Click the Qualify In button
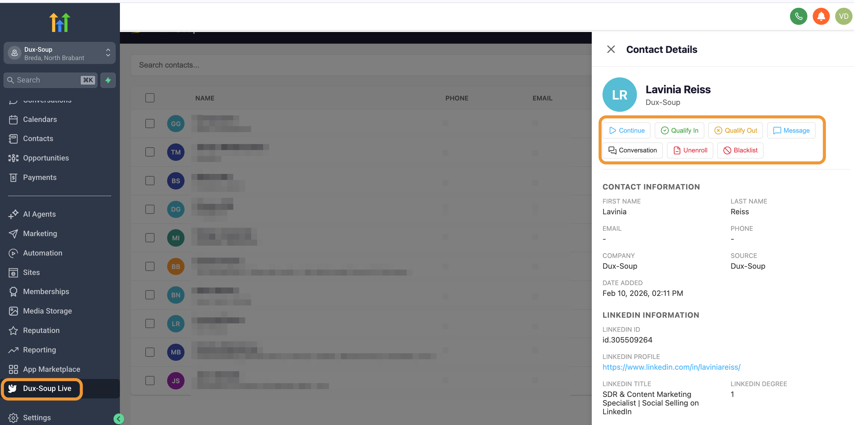The image size is (854, 425). pos(679,131)
